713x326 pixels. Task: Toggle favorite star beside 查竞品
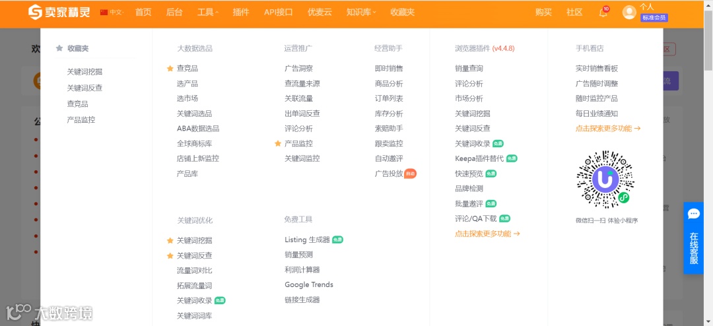(x=170, y=69)
